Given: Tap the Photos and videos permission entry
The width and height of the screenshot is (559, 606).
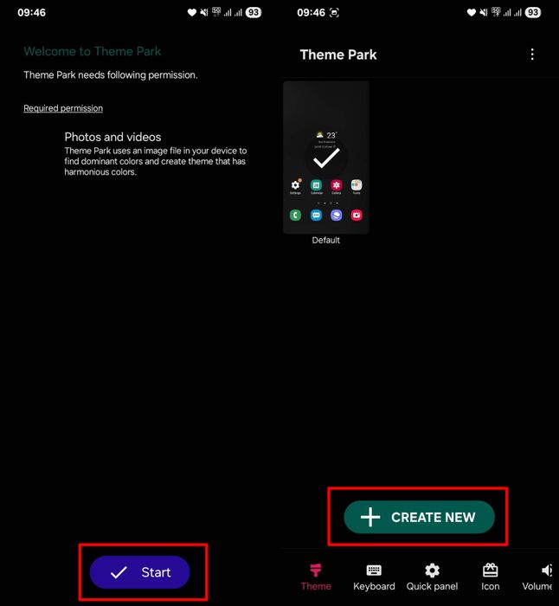Looking at the screenshot, I should pyautogui.click(x=155, y=155).
